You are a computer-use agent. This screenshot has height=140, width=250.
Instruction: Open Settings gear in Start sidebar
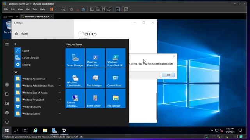click(x=7, y=112)
